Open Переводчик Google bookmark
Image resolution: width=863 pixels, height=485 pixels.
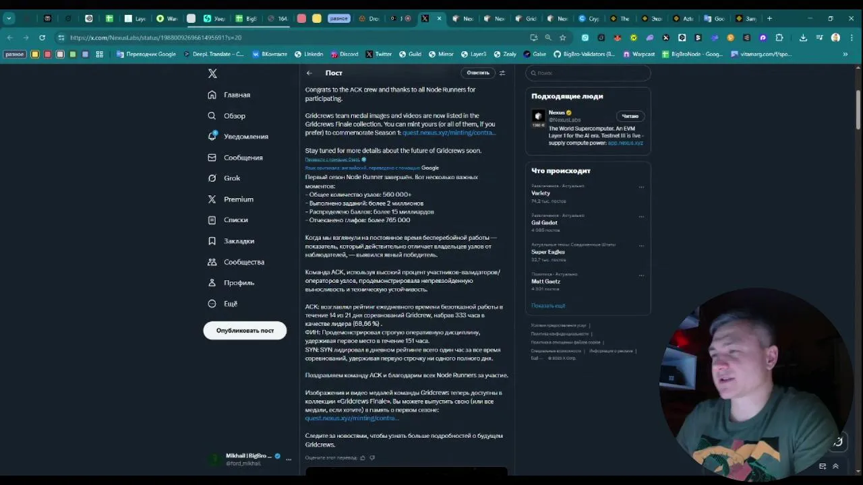(146, 54)
